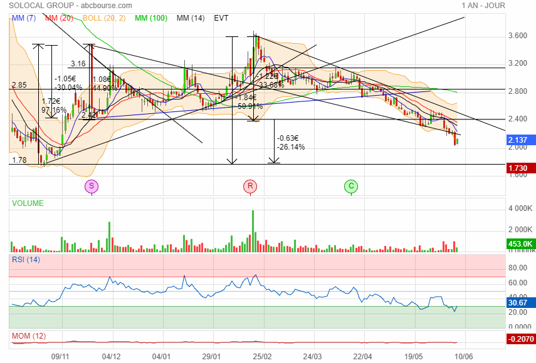Click the -0.63€ measurement annotation
Image resolution: width=536 pixels, height=363 pixels.
tap(288, 138)
